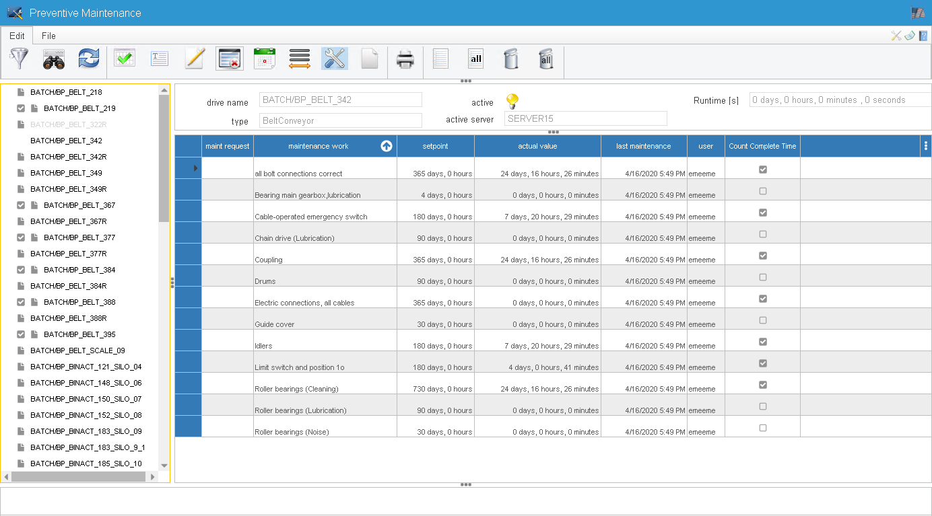Select BATCH/BP_BELT_SCALE_09 in the tree
This screenshot has height=516, width=932.
point(77,351)
